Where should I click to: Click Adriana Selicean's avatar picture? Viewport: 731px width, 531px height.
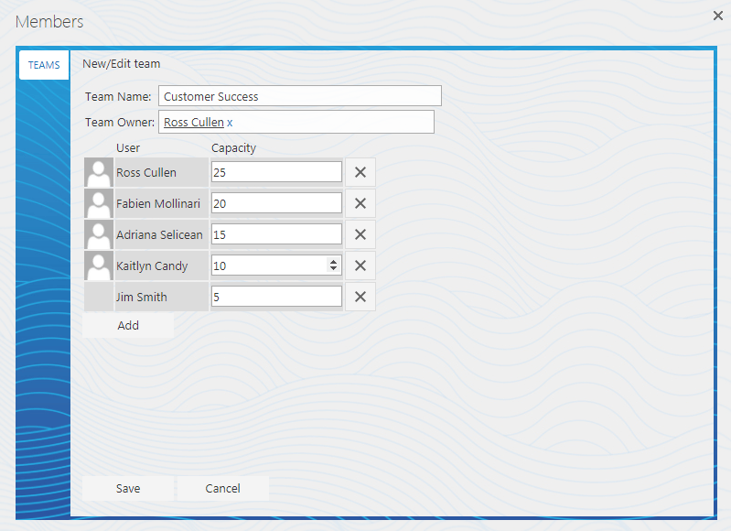pos(99,234)
